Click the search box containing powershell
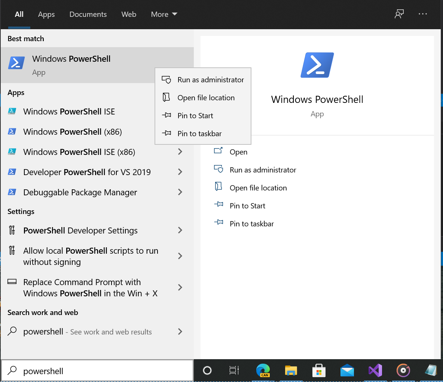The image size is (443, 382). point(97,371)
